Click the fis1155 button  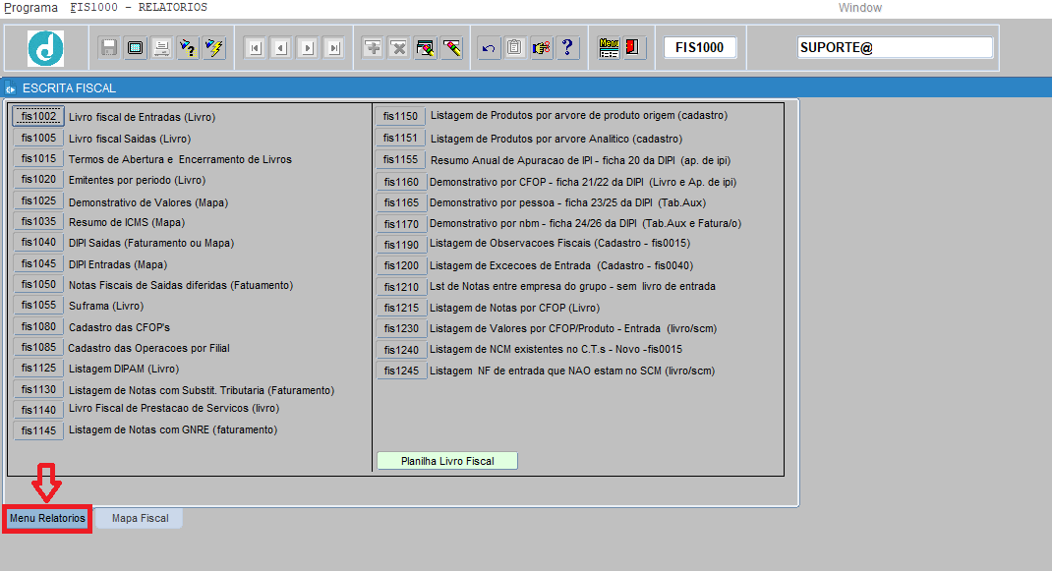coord(400,160)
